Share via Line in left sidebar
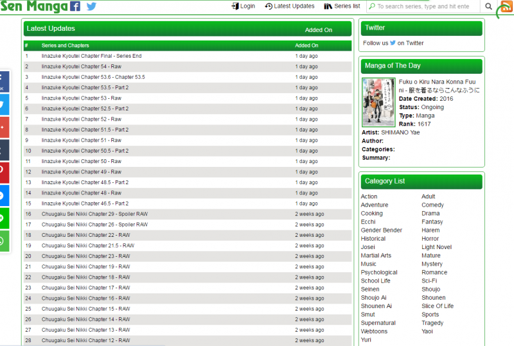The height and width of the screenshot is (346, 514). pos(3,218)
